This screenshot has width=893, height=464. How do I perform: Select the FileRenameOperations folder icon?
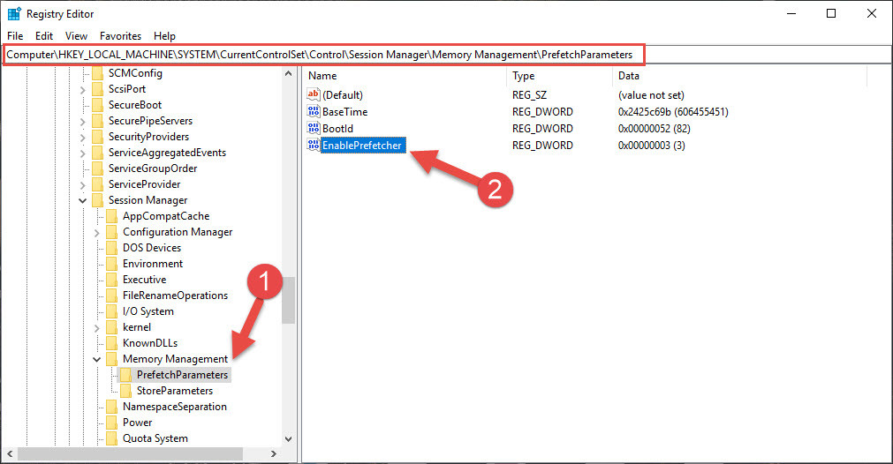pyautogui.click(x=112, y=296)
